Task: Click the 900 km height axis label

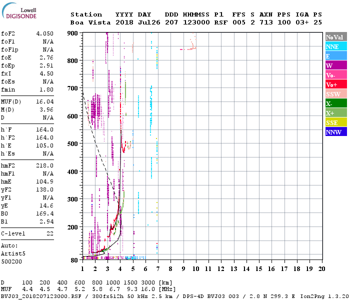Action: click(x=72, y=33)
